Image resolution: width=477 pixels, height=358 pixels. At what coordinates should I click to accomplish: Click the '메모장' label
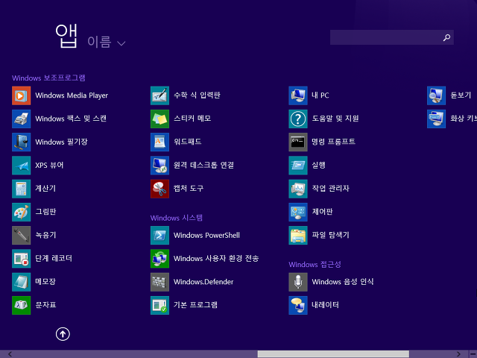point(45,282)
